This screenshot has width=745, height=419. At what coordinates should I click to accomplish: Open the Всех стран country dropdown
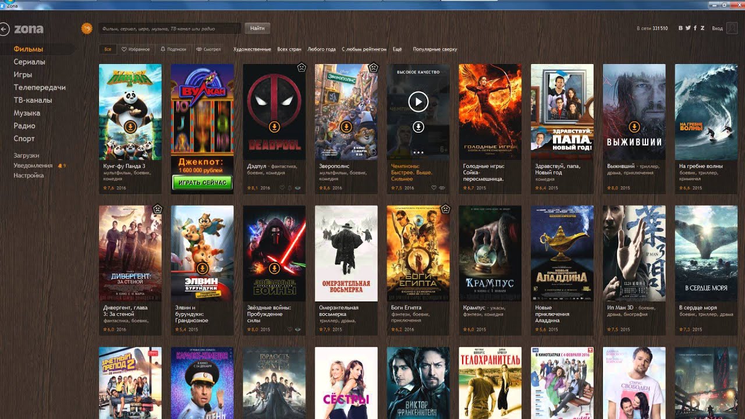pos(289,49)
